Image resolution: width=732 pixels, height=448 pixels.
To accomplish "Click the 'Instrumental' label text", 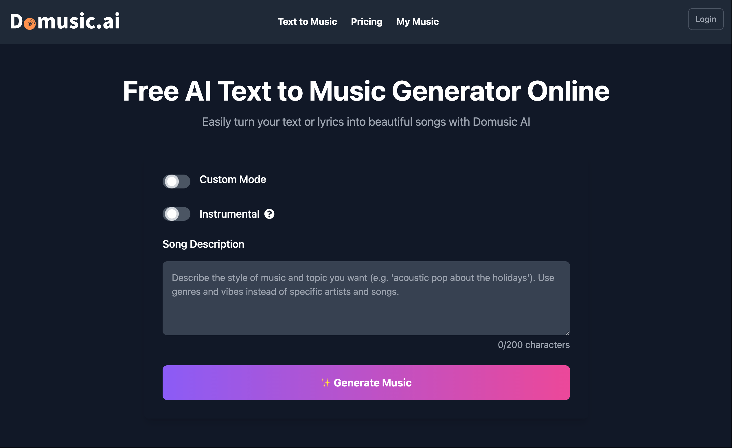I will (229, 214).
